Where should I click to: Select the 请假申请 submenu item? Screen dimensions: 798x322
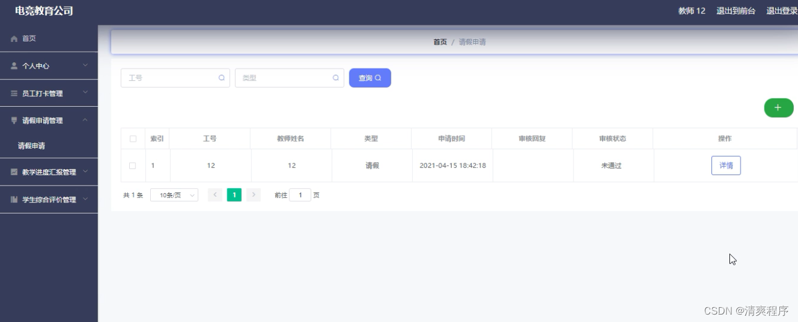[x=49, y=146]
